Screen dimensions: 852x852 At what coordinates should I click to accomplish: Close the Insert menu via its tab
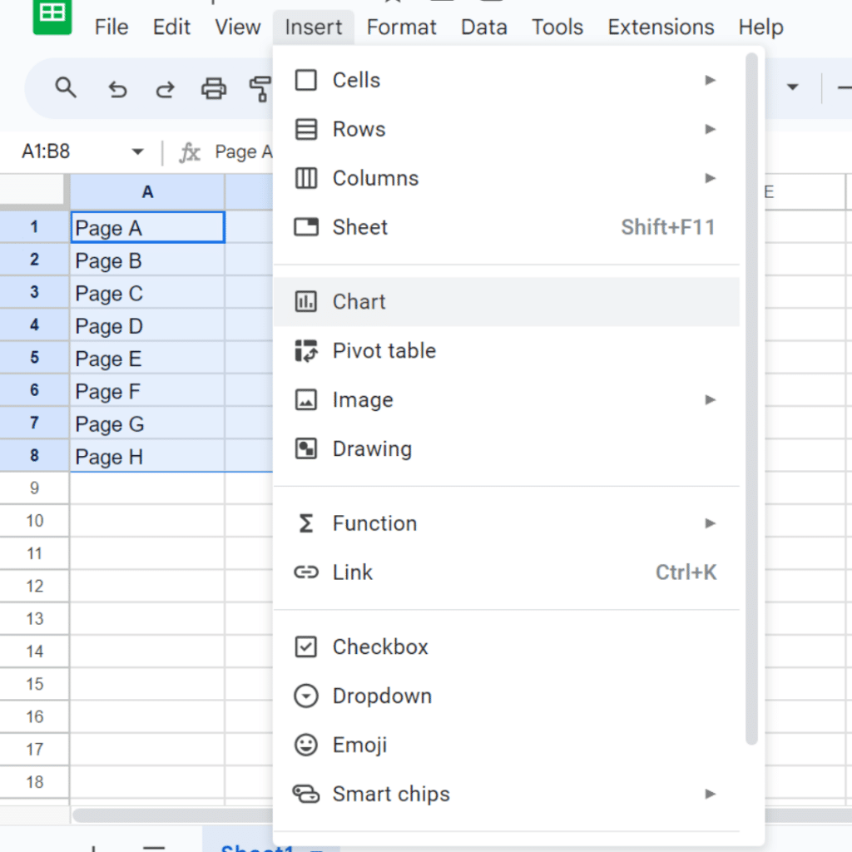tap(314, 27)
